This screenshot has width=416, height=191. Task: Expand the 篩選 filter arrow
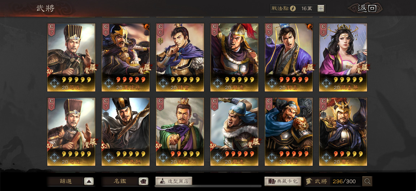tap(89, 182)
